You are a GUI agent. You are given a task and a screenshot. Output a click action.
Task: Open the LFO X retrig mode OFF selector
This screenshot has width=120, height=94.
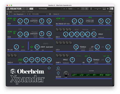pyautogui.click(x=92, y=47)
